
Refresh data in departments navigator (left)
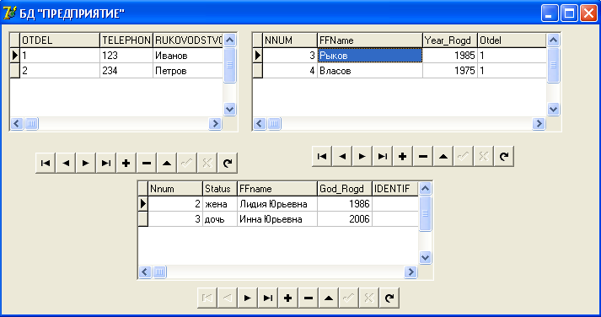[228, 163]
